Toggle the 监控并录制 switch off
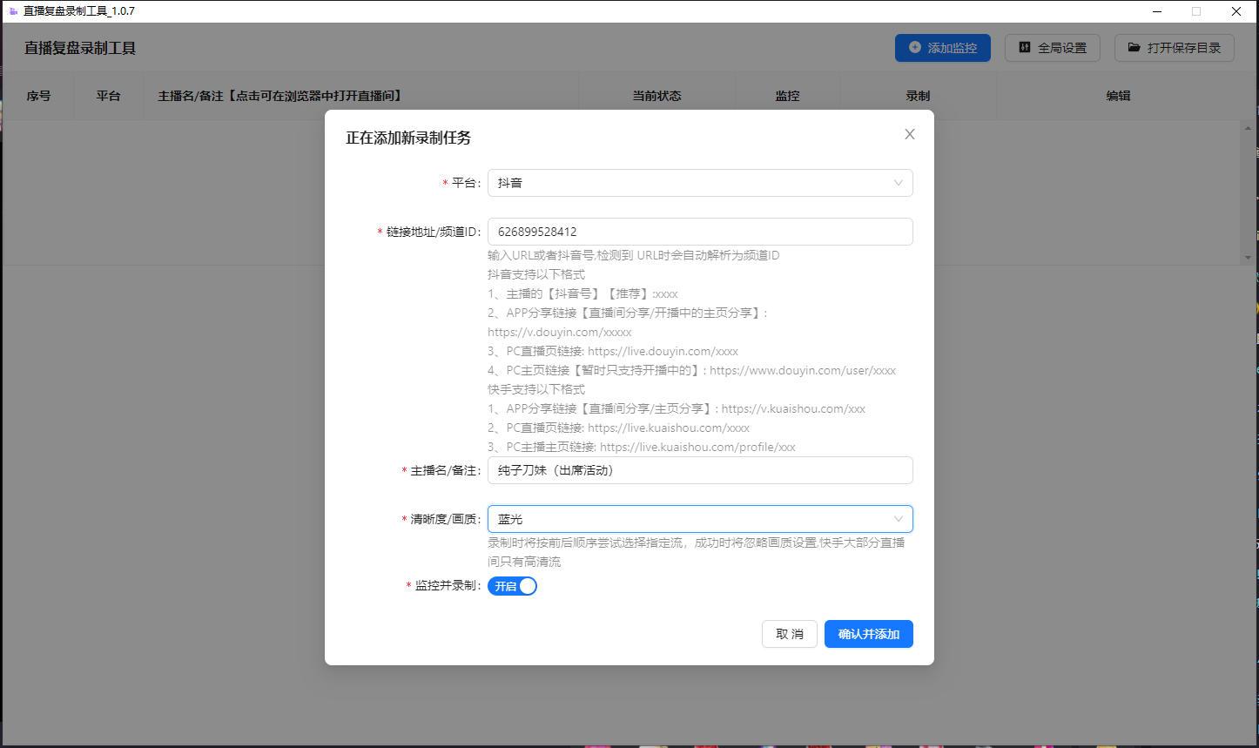The width and height of the screenshot is (1259, 748). point(512,586)
